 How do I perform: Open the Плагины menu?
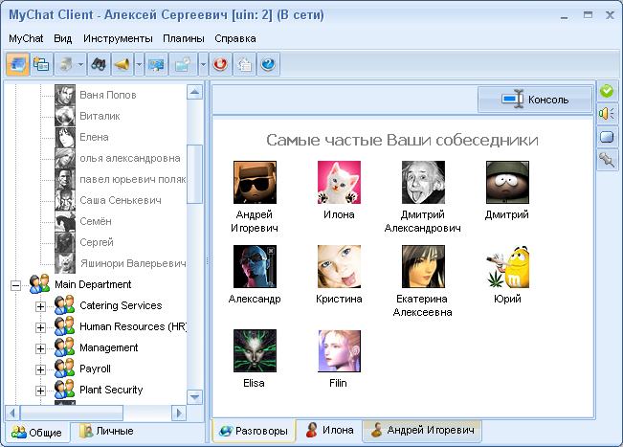[184, 38]
